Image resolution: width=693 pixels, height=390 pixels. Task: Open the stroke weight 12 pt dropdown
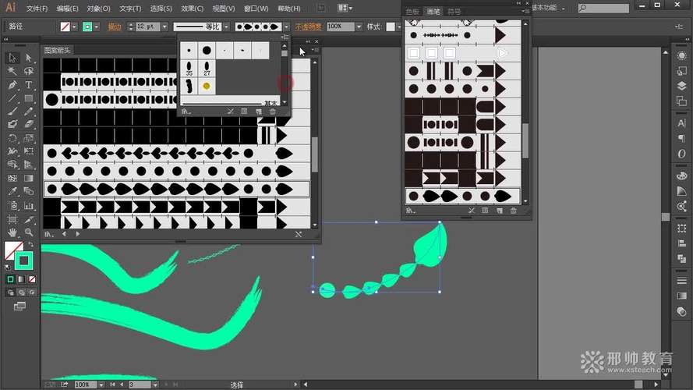[x=162, y=27]
